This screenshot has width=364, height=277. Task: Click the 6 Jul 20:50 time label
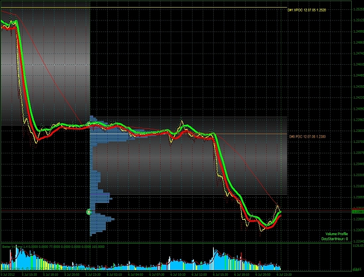point(263,275)
